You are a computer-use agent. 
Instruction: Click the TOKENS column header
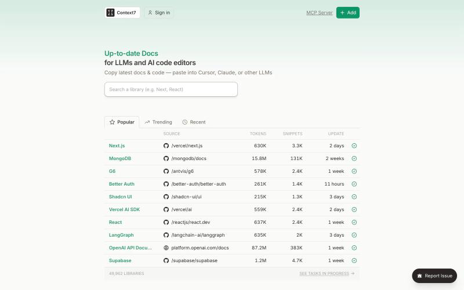point(258,134)
